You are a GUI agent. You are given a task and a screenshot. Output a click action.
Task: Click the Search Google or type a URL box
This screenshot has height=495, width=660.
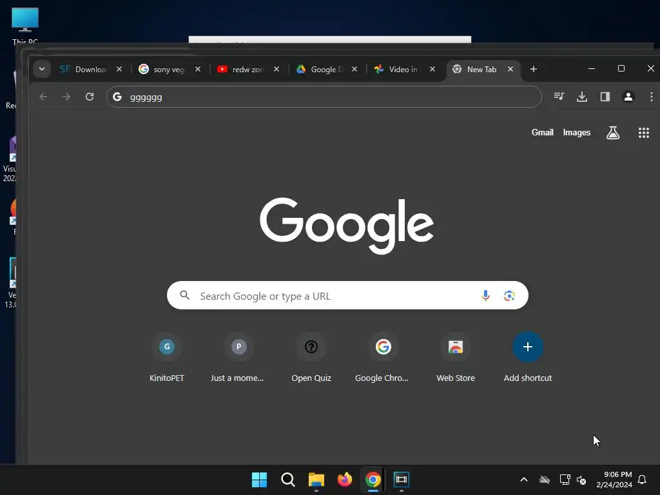coord(347,295)
